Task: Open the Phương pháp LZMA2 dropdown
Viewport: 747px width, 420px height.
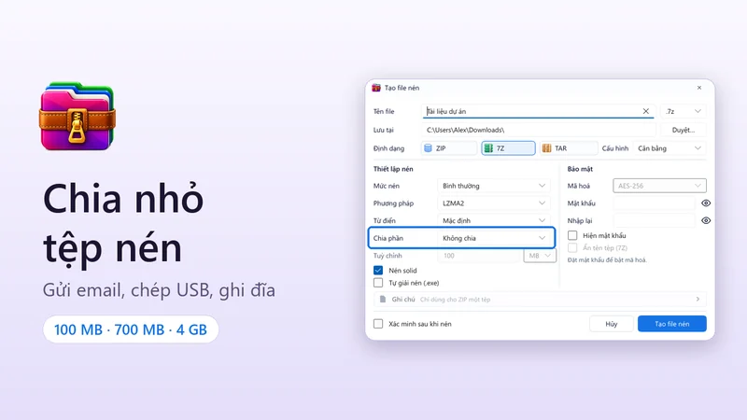Action: click(494, 203)
